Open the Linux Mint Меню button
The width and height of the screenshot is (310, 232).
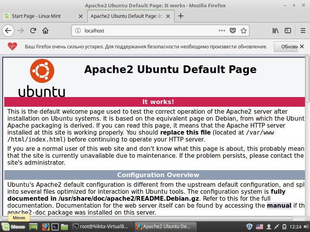(14, 227)
